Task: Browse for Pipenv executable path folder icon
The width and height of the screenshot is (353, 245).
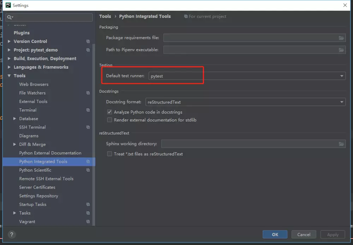Action: 341,50
